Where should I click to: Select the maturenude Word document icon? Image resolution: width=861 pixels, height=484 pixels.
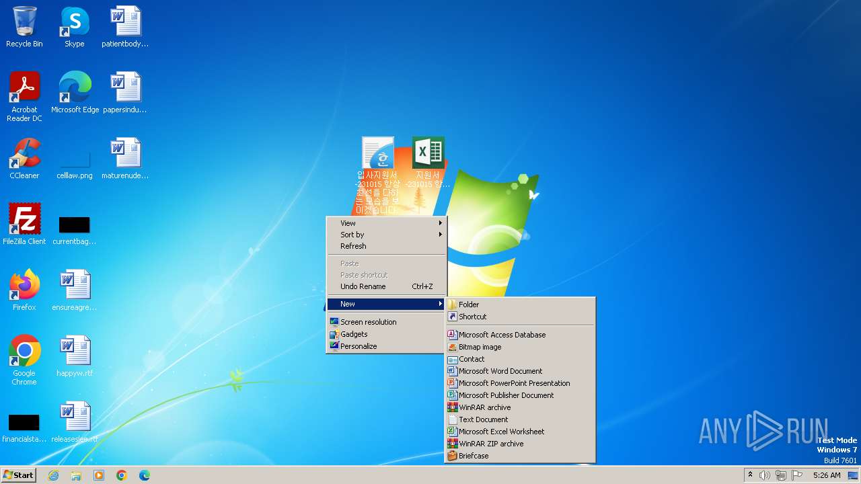125,159
